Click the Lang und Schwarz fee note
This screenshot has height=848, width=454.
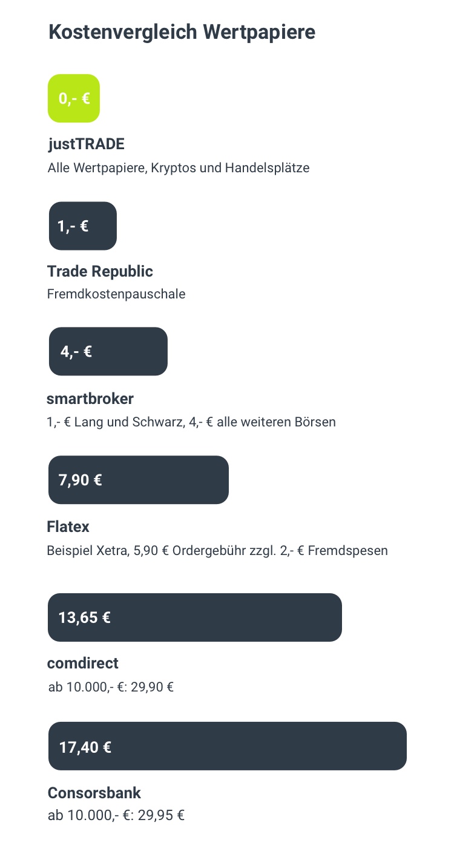pyautogui.click(x=191, y=422)
